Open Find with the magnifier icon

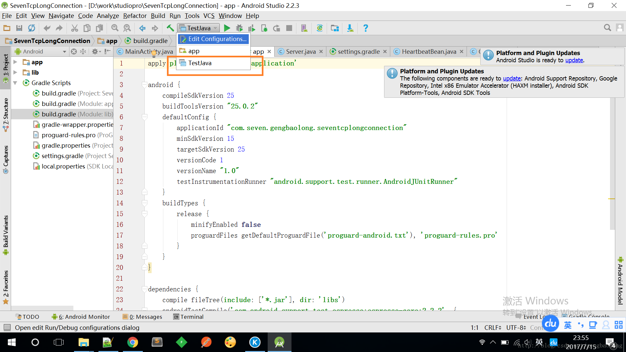115,28
